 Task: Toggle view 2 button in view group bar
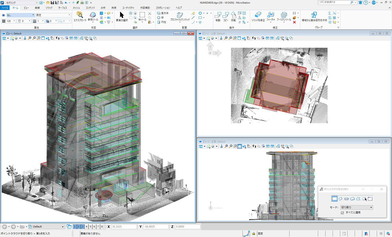tap(79, 227)
